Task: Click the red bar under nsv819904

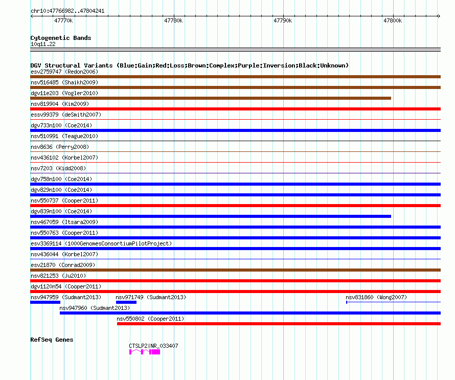Action: coord(235,109)
